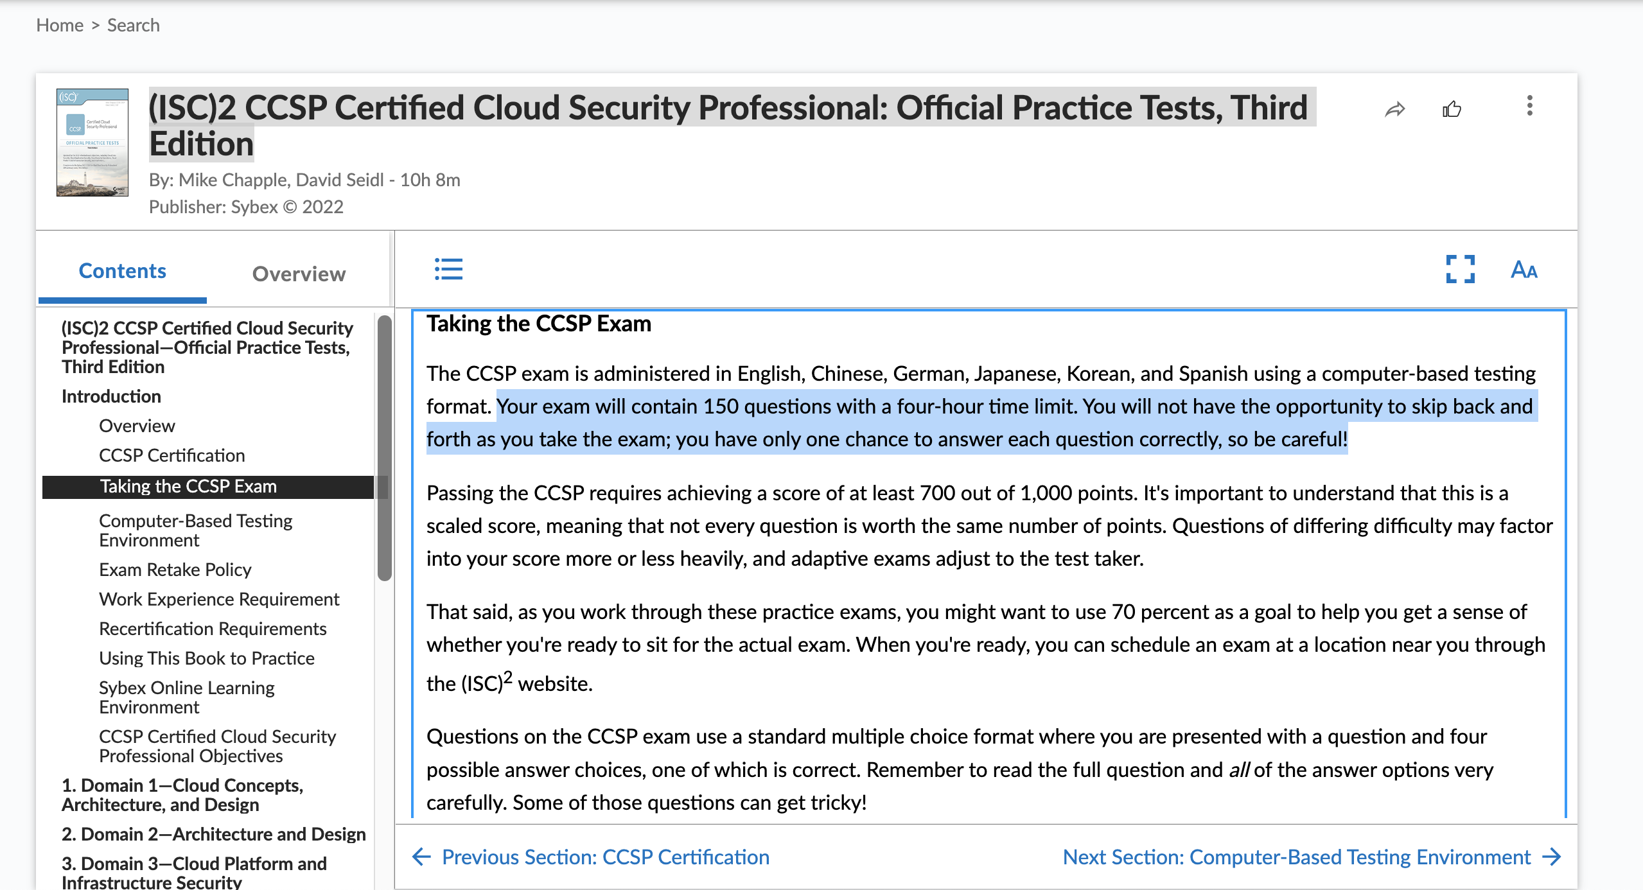Select Work Experience Requirement section
The height and width of the screenshot is (890, 1643).
219,599
